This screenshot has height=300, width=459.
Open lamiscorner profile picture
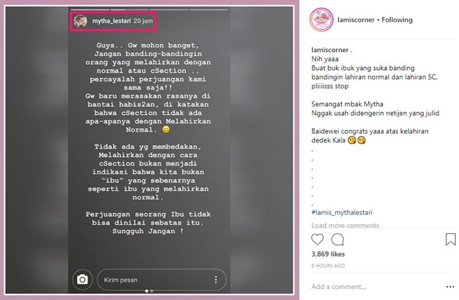[x=321, y=20]
